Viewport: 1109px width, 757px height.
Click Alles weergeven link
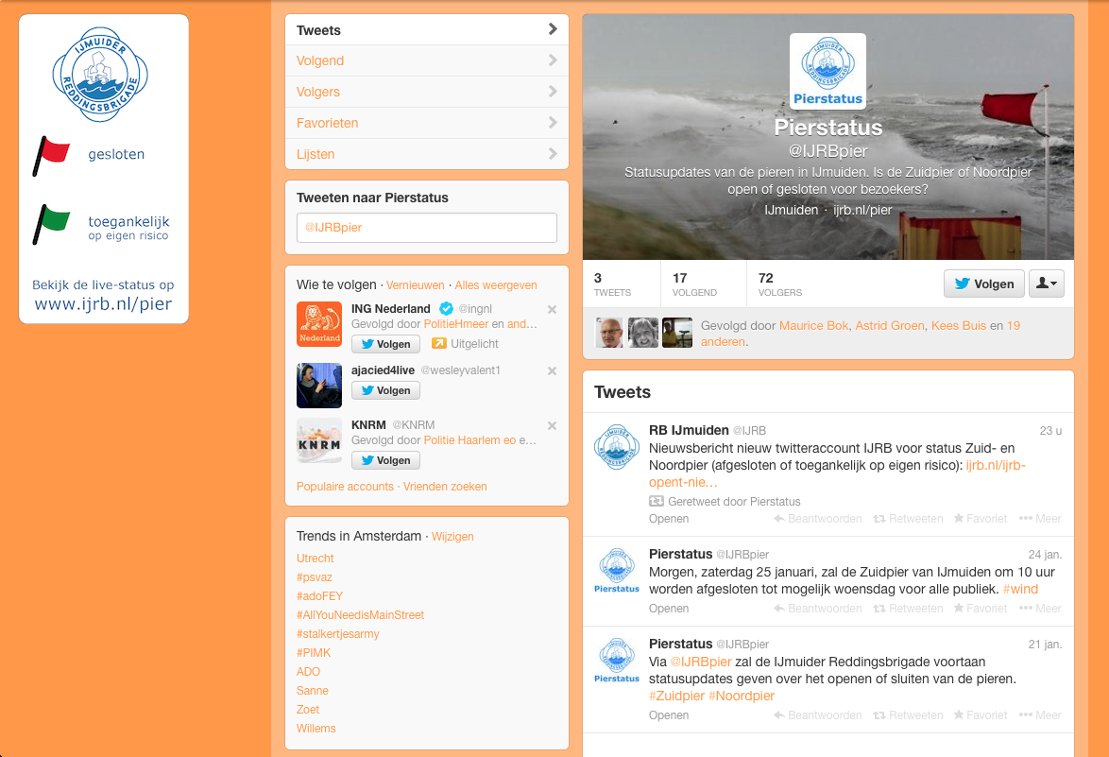tap(496, 285)
